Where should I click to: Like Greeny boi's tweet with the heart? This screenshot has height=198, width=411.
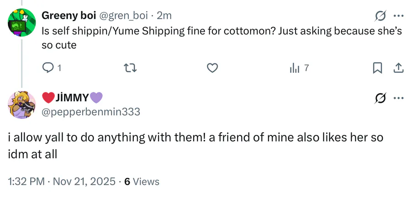coord(211,68)
